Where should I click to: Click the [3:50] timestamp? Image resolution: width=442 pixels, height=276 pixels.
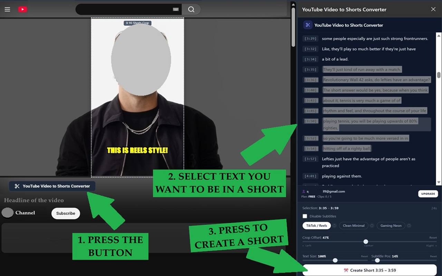coord(310,121)
